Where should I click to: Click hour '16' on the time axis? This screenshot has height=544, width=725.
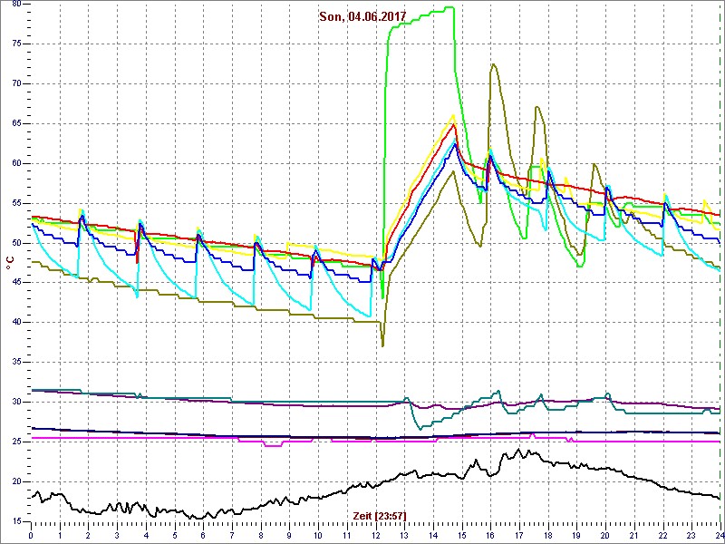[x=490, y=535]
